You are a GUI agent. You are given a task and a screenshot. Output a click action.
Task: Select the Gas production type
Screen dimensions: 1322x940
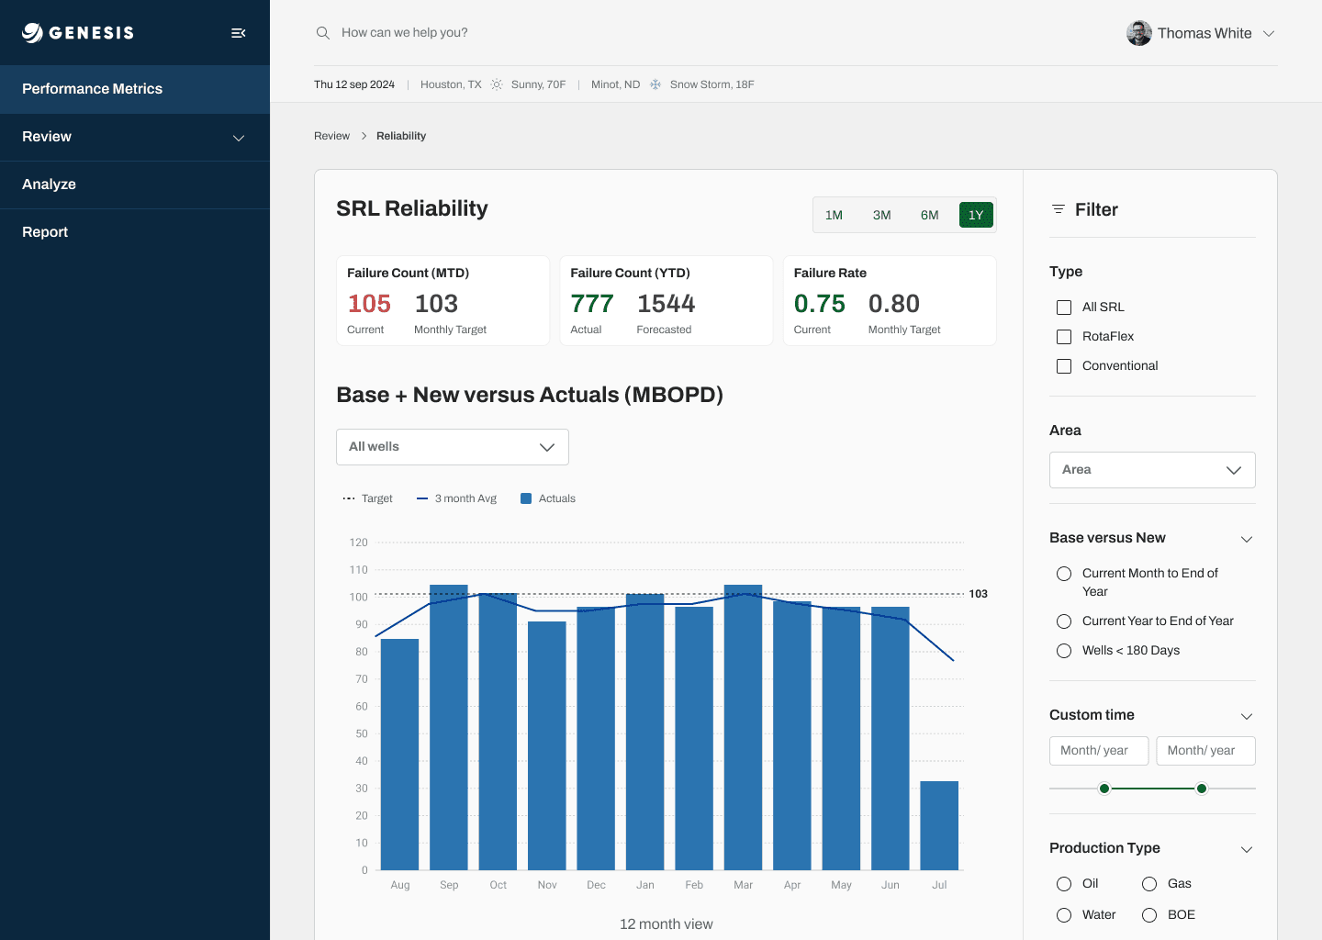(x=1149, y=884)
